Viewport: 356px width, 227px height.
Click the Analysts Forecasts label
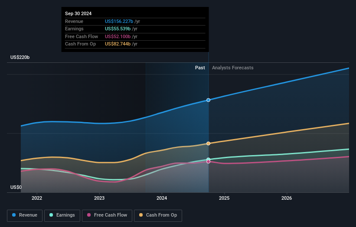coord(233,68)
